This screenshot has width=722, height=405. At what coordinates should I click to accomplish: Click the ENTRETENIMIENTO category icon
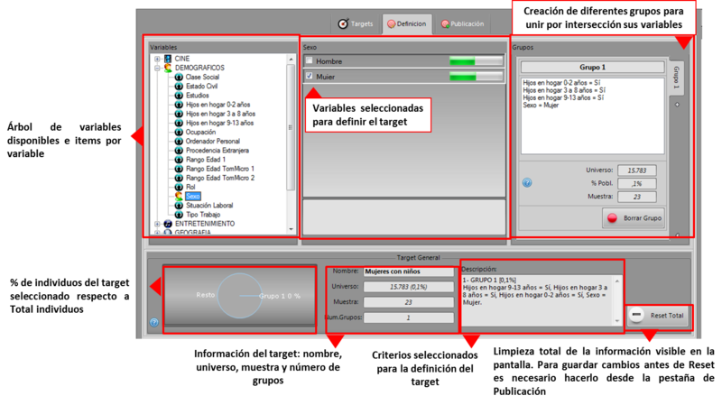coord(168,223)
